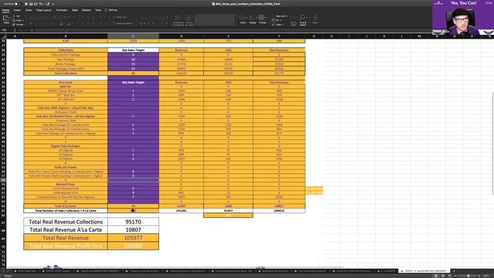Click the Total Real Revenue A'La Carte cell

click(66, 230)
